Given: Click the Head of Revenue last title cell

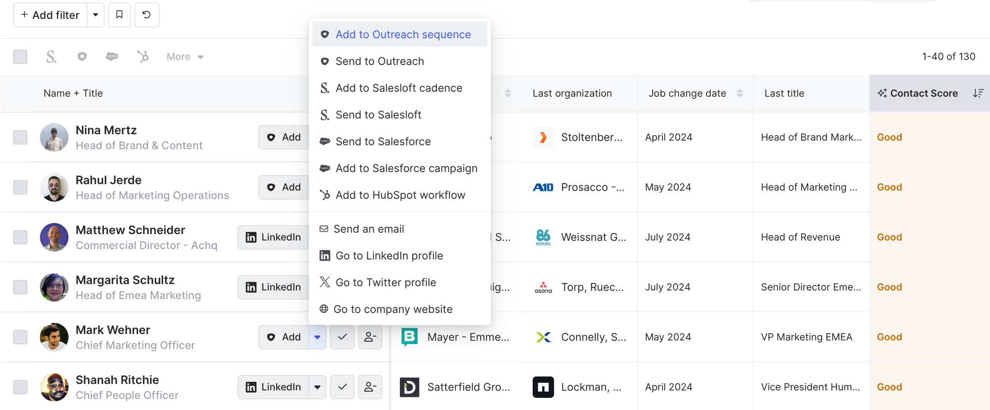Looking at the screenshot, I should click(x=801, y=237).
